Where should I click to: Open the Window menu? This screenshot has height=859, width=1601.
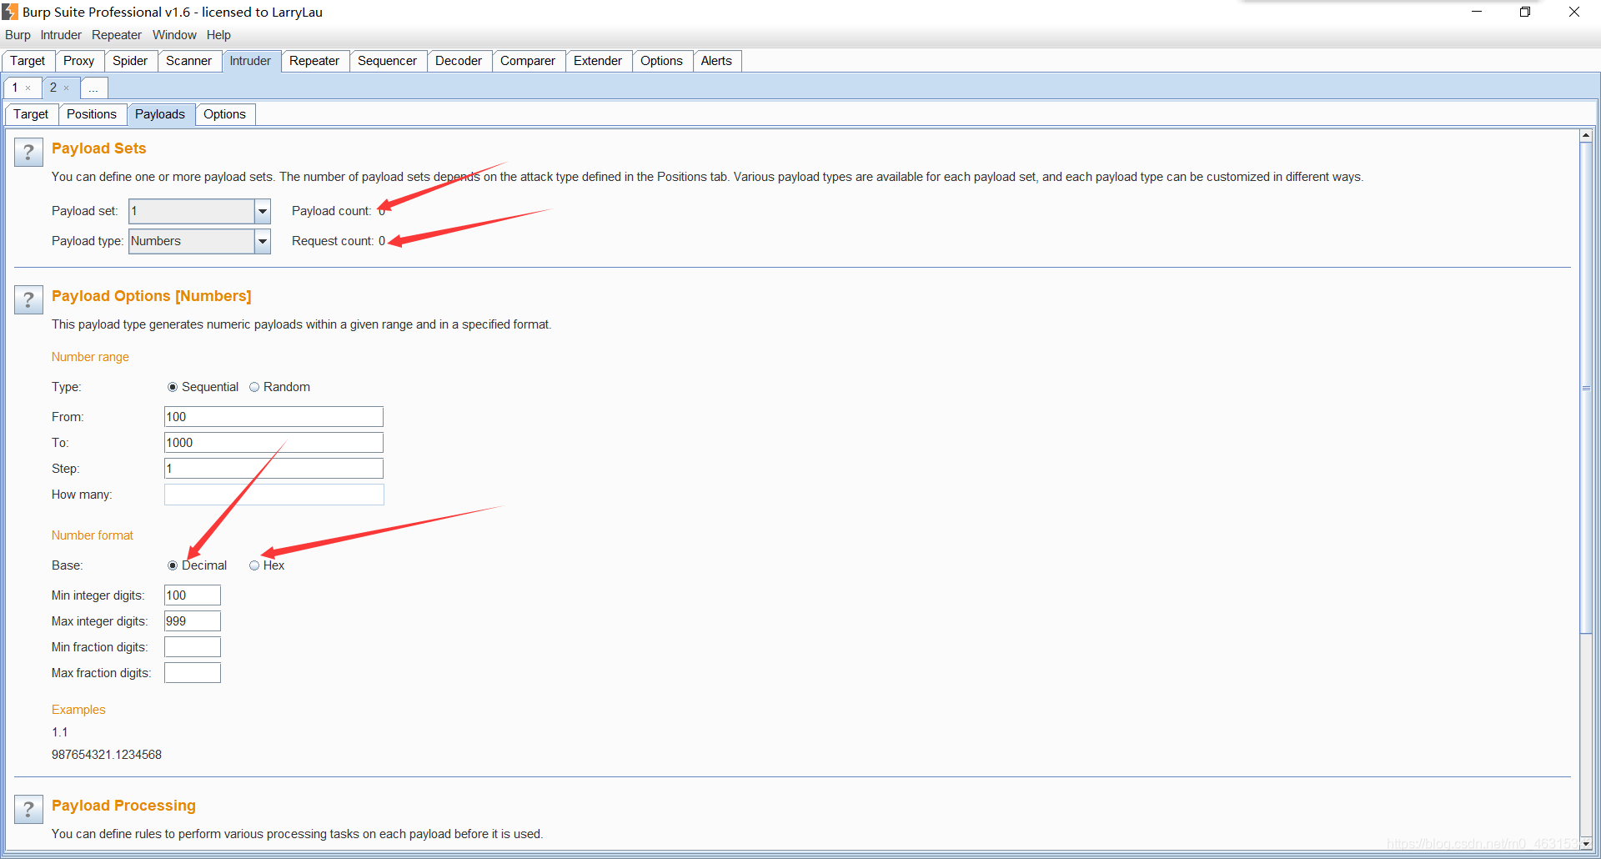pos(174,35)
